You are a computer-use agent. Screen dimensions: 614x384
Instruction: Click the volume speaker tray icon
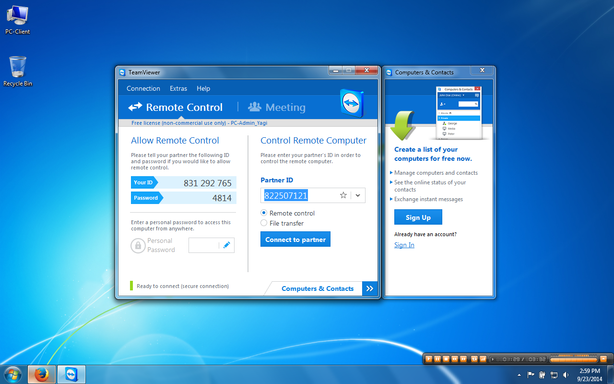click(566, 375)
